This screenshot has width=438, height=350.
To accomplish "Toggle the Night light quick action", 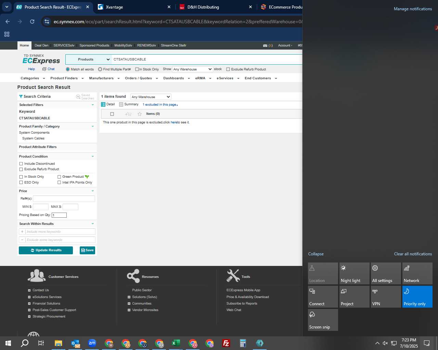I will [354, 273].
